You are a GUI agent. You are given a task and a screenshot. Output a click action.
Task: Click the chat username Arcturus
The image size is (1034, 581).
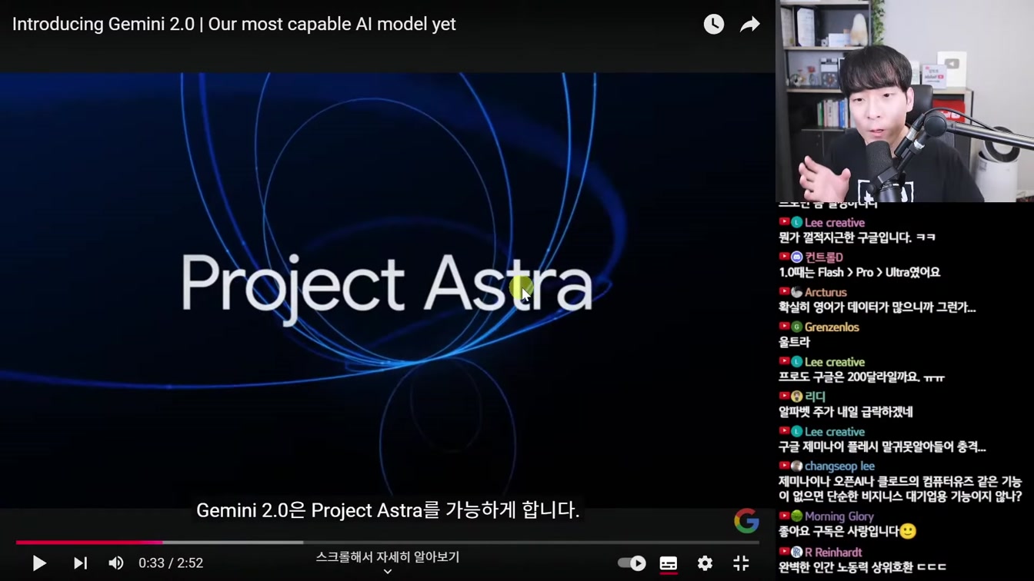point(826,292)
